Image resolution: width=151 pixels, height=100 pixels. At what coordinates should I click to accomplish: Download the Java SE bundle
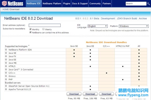[x=74, y=94]
